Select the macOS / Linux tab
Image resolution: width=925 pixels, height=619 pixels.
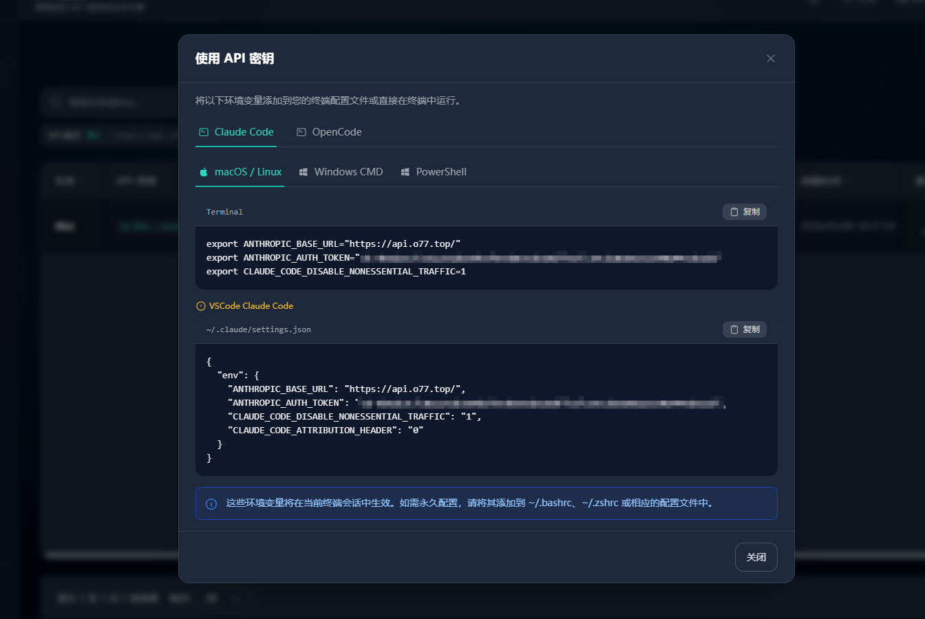coord(240,172)
